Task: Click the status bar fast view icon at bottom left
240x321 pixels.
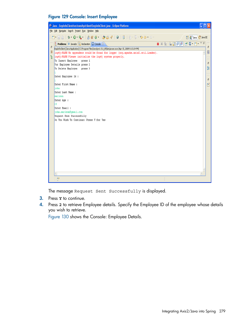Action: [x=58, y=179]
